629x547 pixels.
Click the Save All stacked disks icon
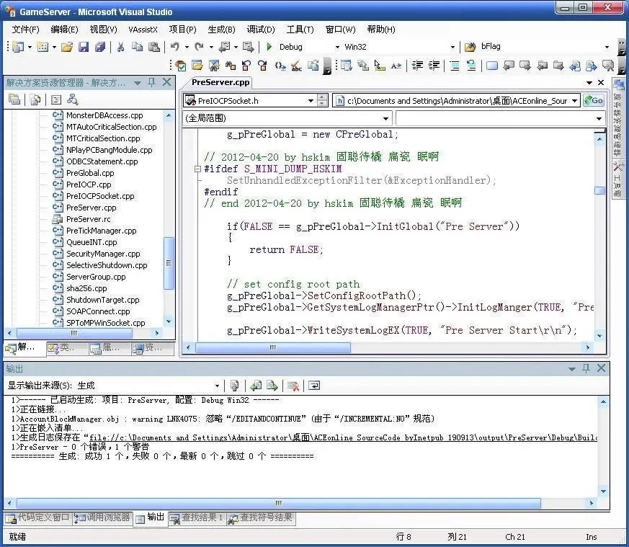[x=100, y=47]
